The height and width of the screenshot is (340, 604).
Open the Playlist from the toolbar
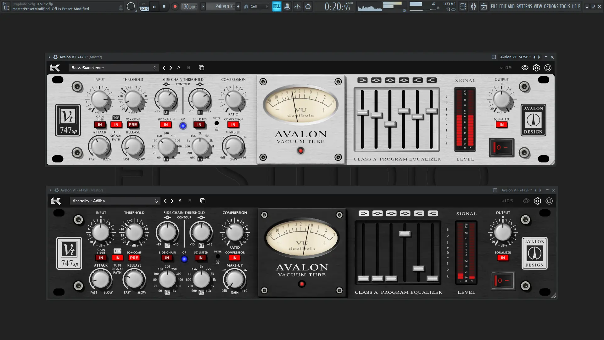tap(484, 6)
